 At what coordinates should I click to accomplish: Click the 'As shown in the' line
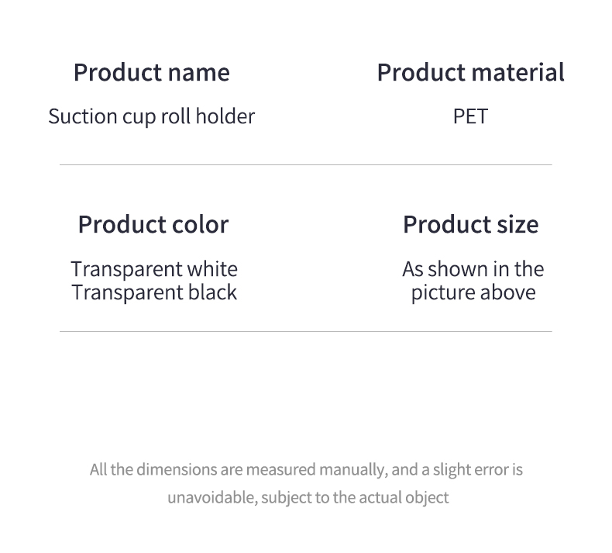tap(473, 269)
